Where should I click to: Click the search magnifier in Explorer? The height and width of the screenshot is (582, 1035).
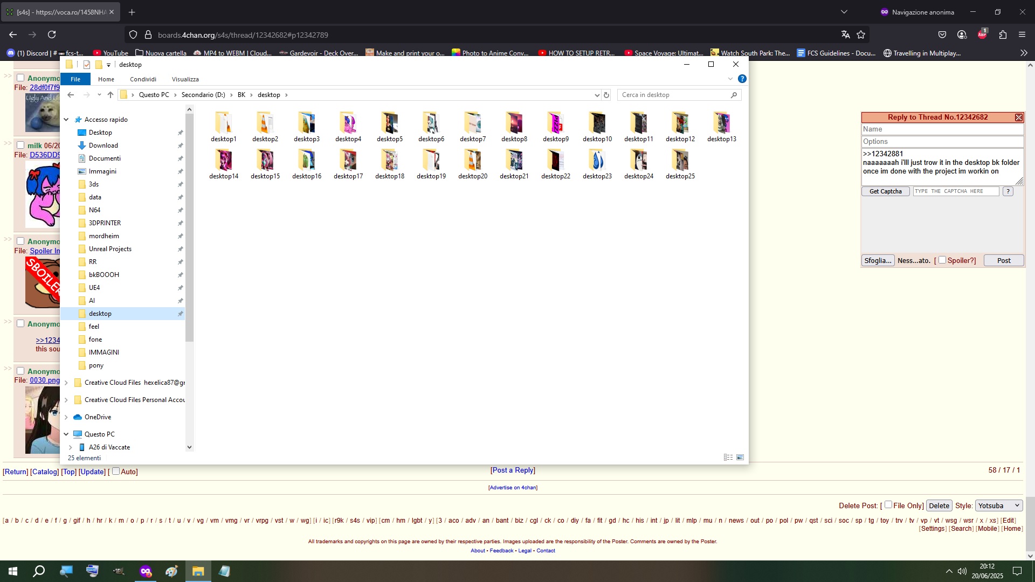click(x=734, y=95)
